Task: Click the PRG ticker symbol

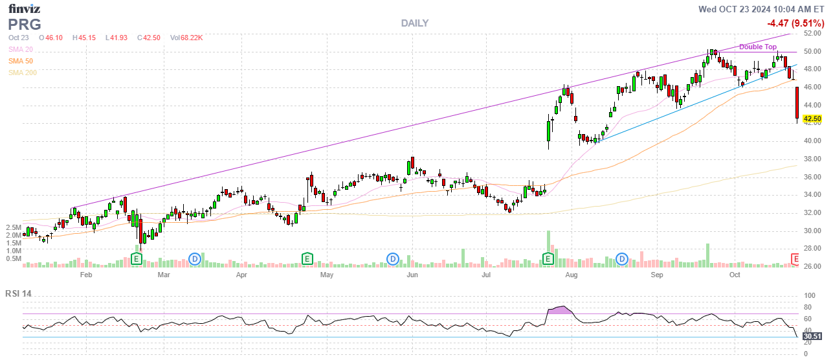Action: click(x=25, y=25)
